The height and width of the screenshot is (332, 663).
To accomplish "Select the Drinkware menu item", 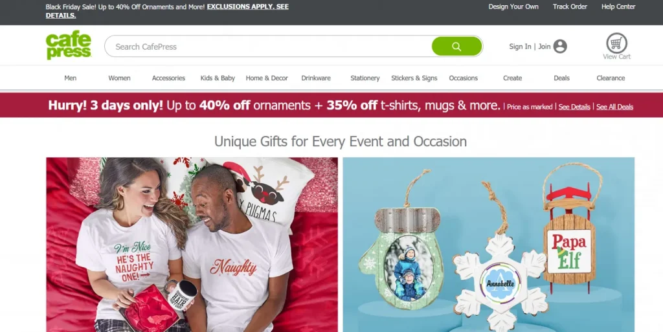I will 316,78.
